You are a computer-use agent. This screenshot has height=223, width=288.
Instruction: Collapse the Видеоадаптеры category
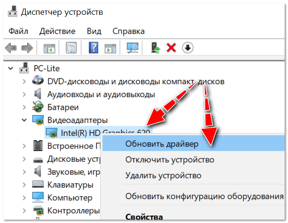tap(24, 120)
